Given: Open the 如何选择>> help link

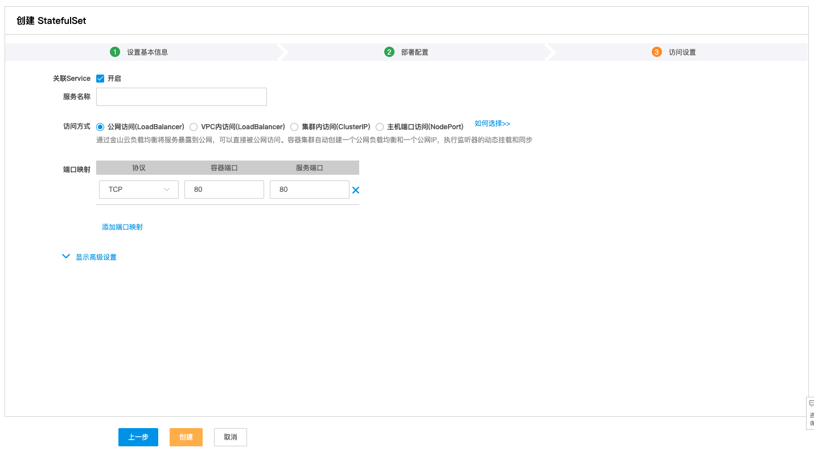Looking at the screenshot, I should 492,124.
